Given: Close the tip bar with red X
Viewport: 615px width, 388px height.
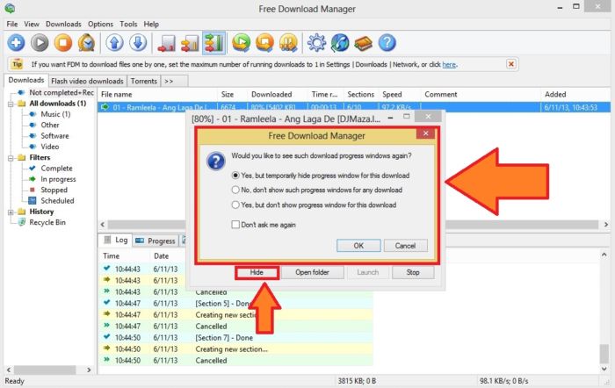Looking at the screenshot, I should (x=510, y=64).
